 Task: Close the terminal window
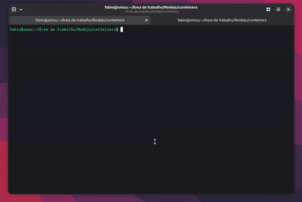coord(288,9)
